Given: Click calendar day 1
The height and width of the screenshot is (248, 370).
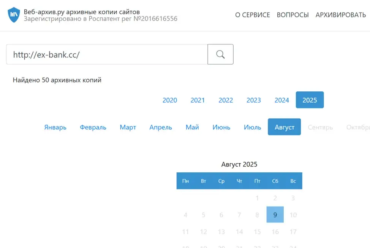Looking at the screenshot, I should click(x=257, y=198).
